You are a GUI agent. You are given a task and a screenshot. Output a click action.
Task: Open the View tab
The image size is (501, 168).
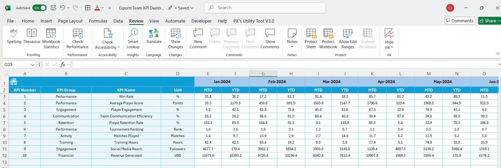(x=154, y=21)
